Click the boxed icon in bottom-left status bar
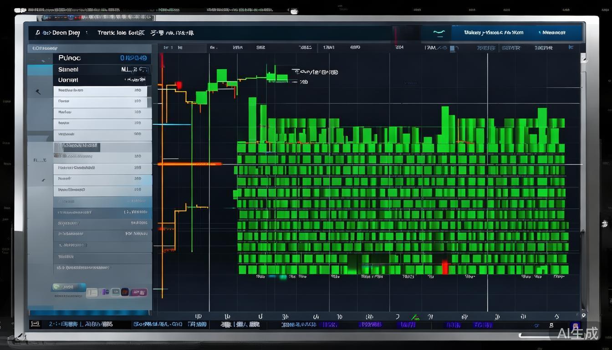 (35, 324)
